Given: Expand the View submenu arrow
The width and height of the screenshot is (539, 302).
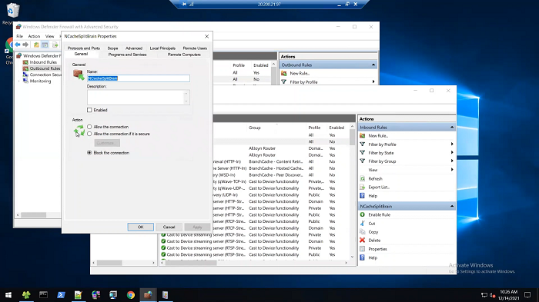Looking at the screenshot, I should click(x=452, y=170).
